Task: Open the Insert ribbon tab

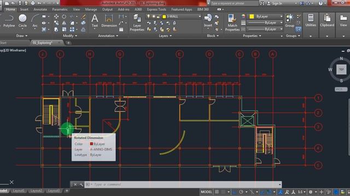Action: pyautogui.click(x=24, y=9)
